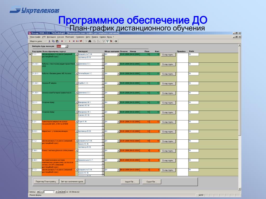This screenshot has width=266, height=199.
Task: Click the scrollbar down arrow at bottom right
Action: (240, 189)
